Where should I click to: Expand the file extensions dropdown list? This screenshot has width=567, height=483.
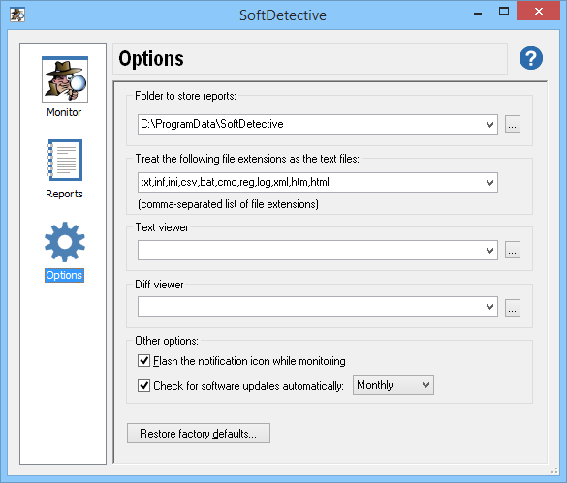pyautogui.click(x=489, y=182)
